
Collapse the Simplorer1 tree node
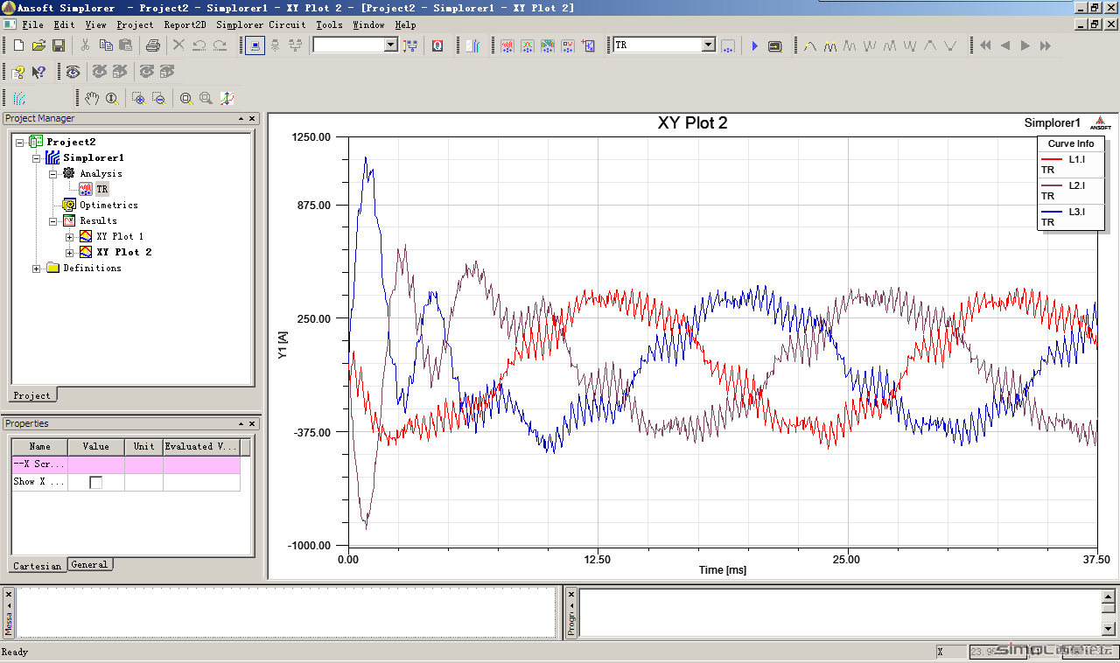coord(37,157)
